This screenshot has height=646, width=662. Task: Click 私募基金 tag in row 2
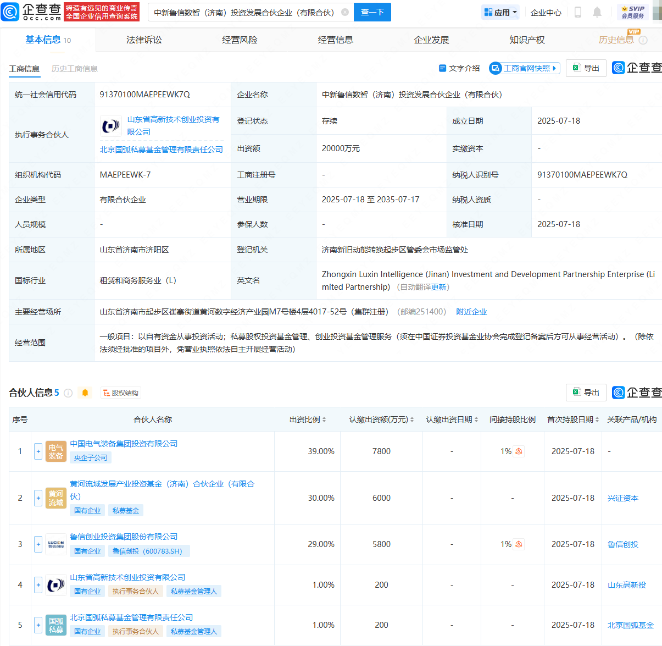click(x=126, y=511)
